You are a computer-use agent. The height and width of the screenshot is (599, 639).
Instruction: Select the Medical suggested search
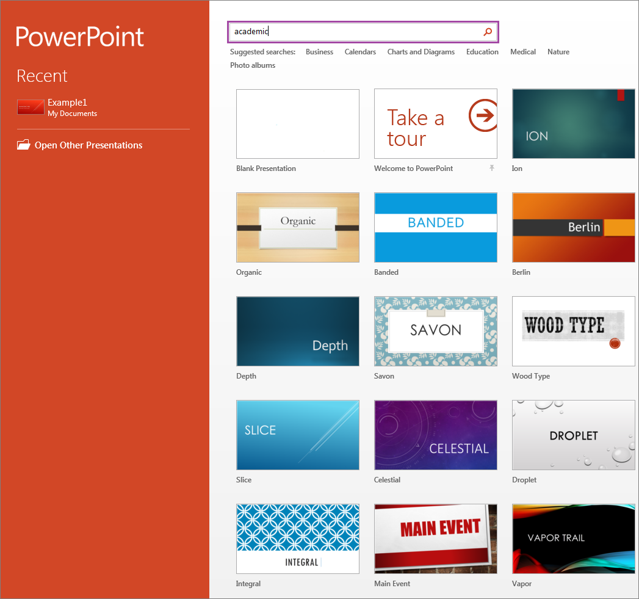coord(523,52)
